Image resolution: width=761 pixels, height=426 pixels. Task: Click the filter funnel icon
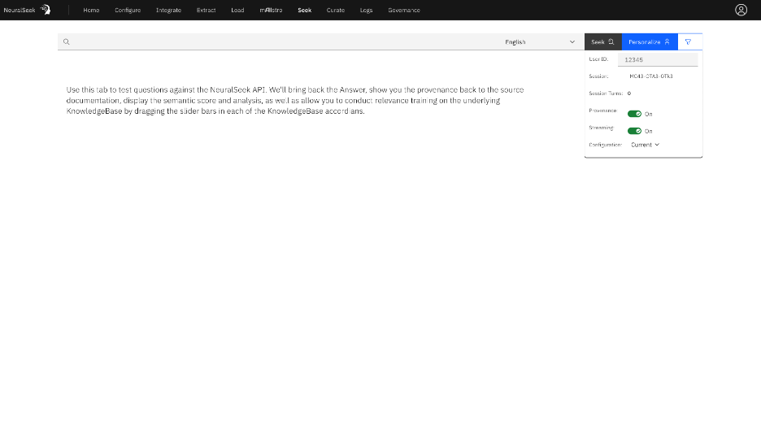688,41
